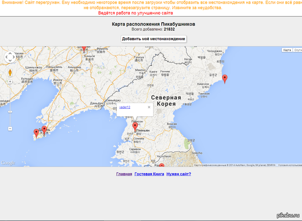Click the red marker at Shenyang
The width and height of the screenshot is (302, 221).
pyautogui.click(x=84, y=49)
